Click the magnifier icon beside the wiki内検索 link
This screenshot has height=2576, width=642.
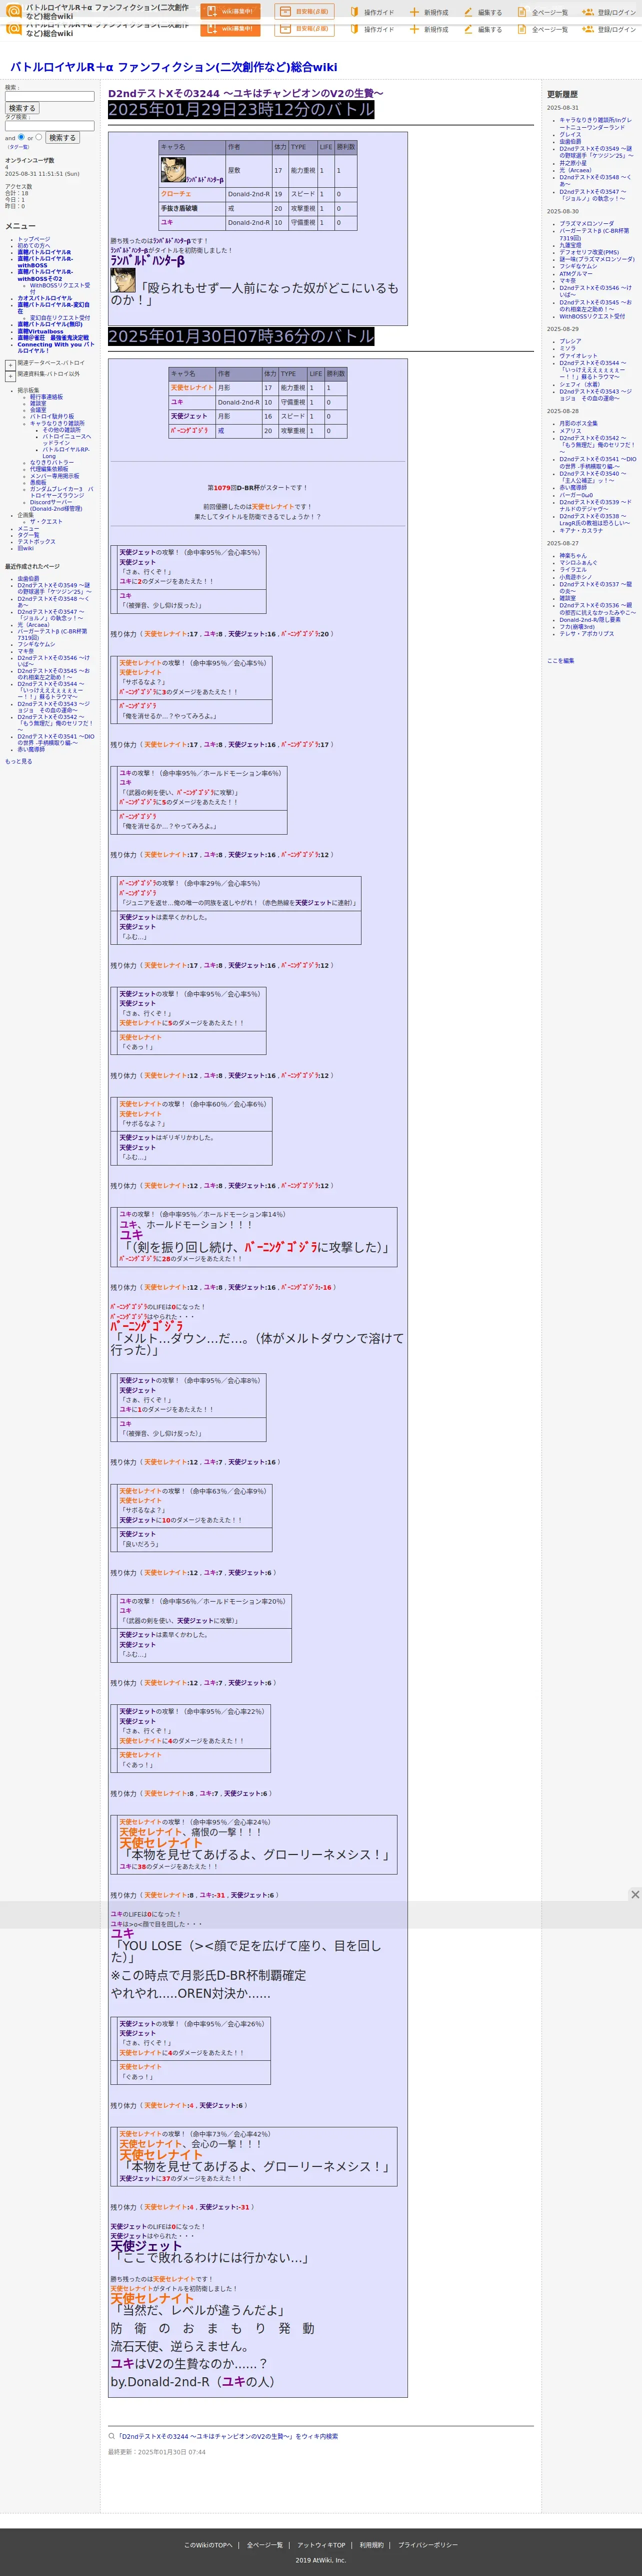[x=111, y=2436]
